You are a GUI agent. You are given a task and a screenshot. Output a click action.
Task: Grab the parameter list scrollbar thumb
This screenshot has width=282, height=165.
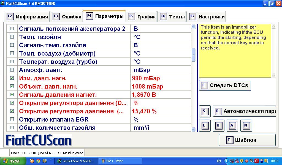(x=194, y=55)
